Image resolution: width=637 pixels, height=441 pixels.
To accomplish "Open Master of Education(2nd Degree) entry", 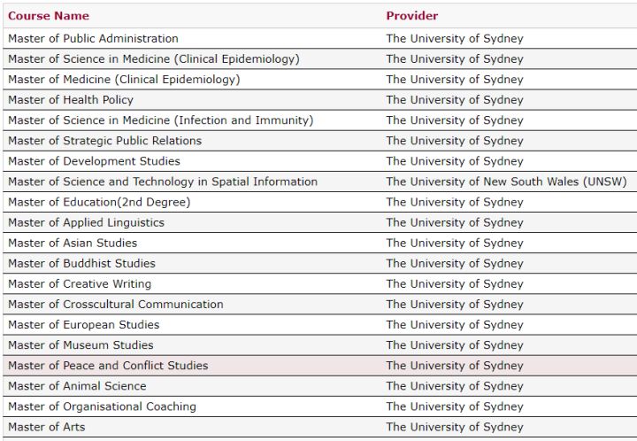I will [x=99, y=202].
